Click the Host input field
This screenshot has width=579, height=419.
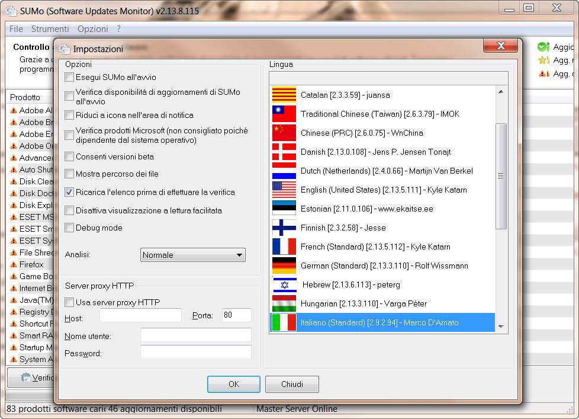coord(141,315)
